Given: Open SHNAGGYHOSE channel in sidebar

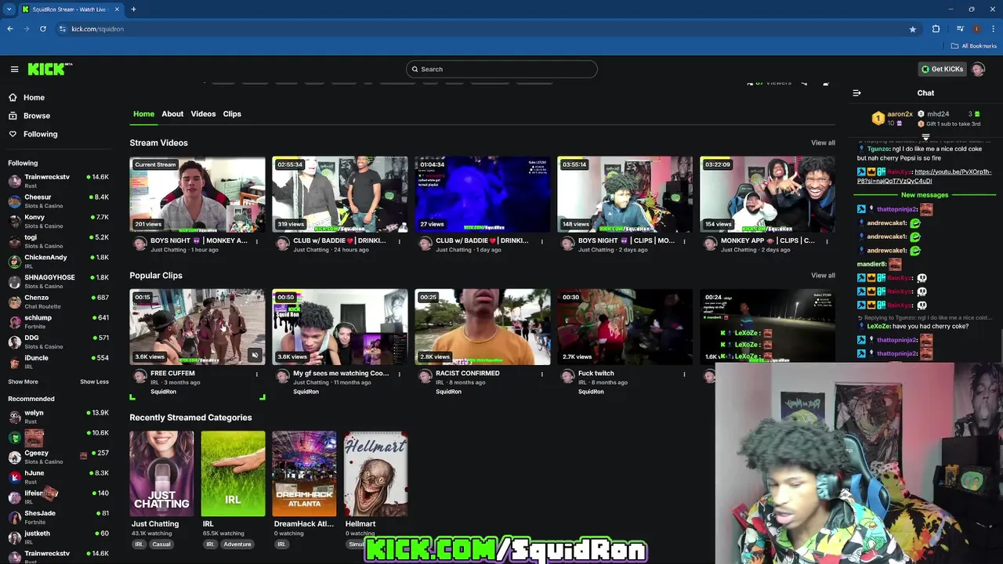Looking at the screenshot, I should 59,281.
